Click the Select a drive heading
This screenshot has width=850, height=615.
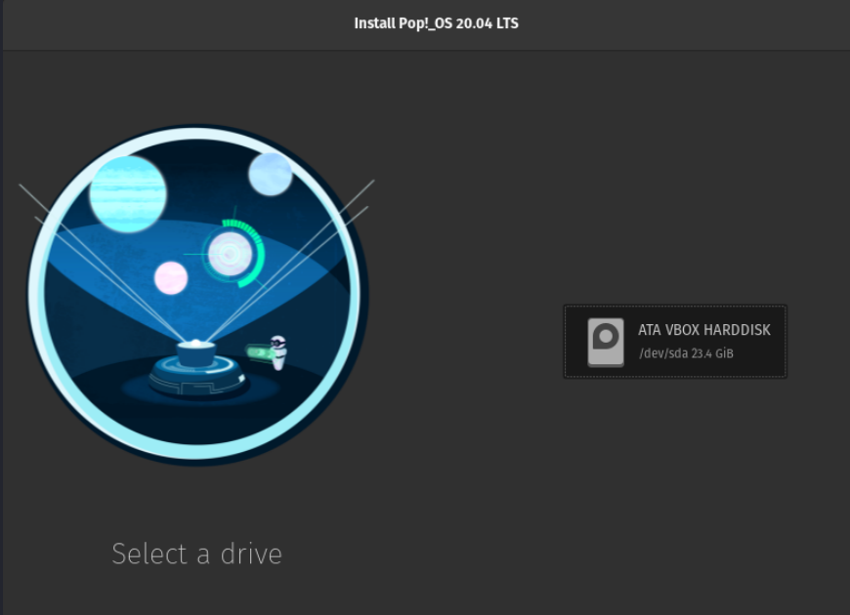(x=196, y=553)
